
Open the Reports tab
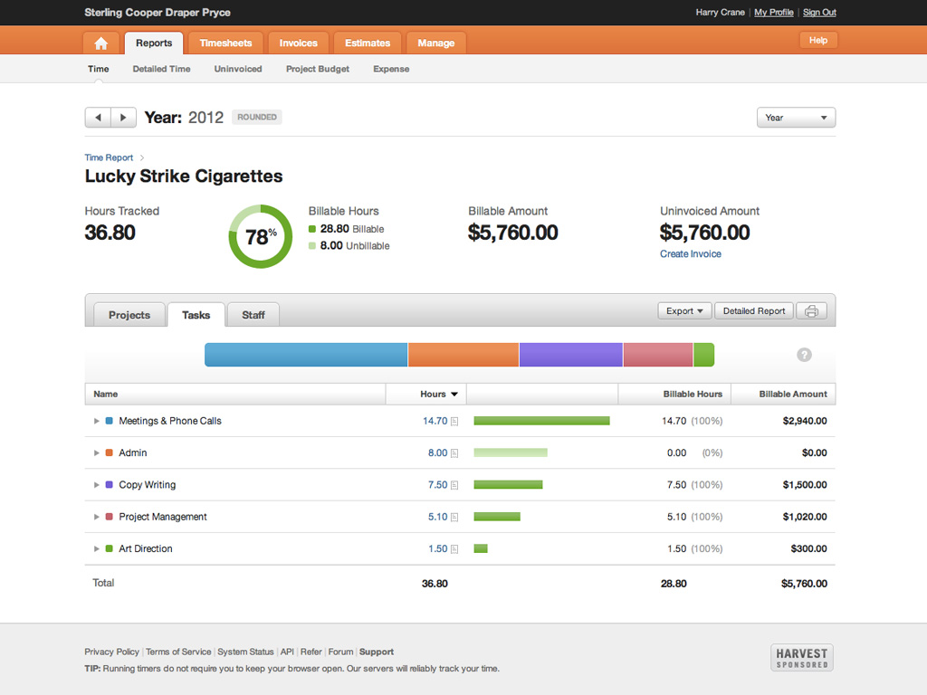click(x=154, y=43)
